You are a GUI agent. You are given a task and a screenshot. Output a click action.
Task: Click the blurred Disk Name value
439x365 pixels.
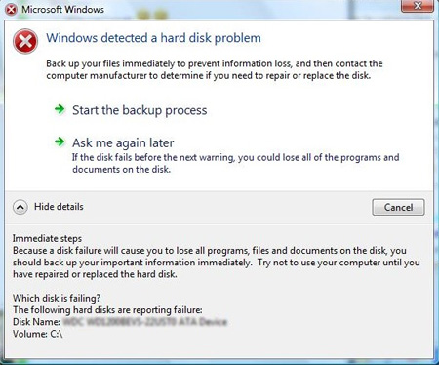144,322
